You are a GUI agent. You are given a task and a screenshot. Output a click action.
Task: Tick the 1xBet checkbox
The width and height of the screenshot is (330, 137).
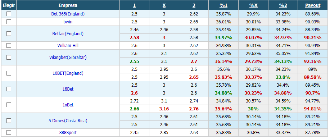9,105
